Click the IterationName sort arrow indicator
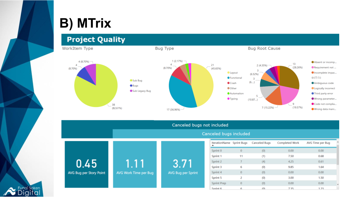This screenshot has height=197, width=351. (213, 146)
